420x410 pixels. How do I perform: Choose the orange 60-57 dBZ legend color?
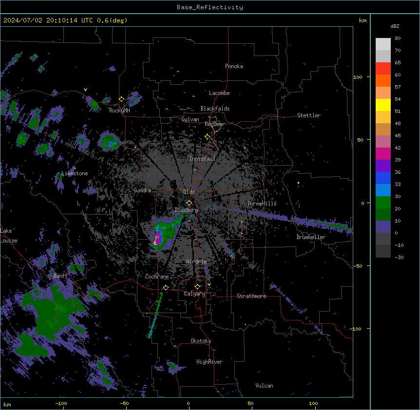point(383,80)
